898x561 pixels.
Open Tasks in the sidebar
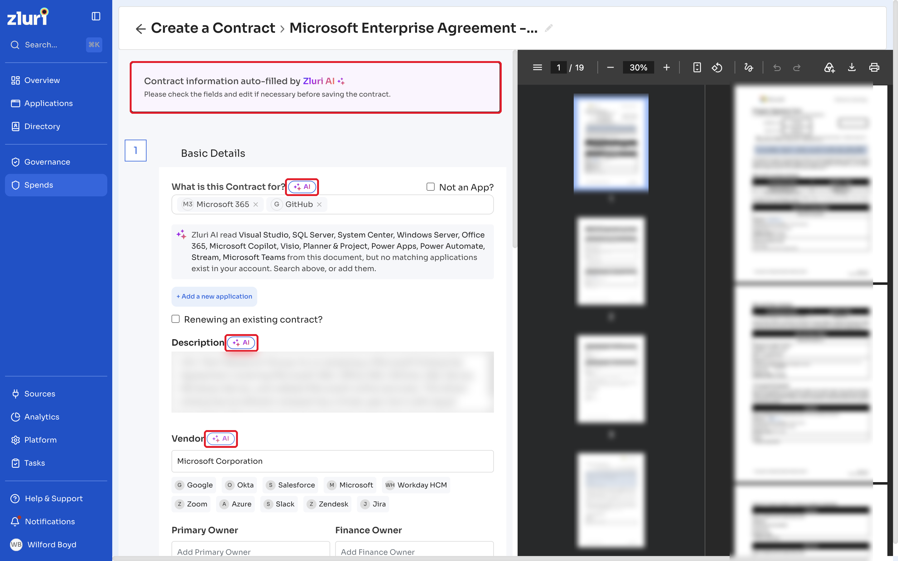pos(56,463)
